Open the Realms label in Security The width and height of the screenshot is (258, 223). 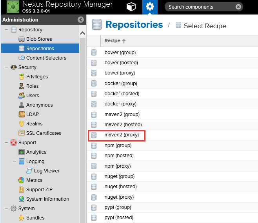35,123
